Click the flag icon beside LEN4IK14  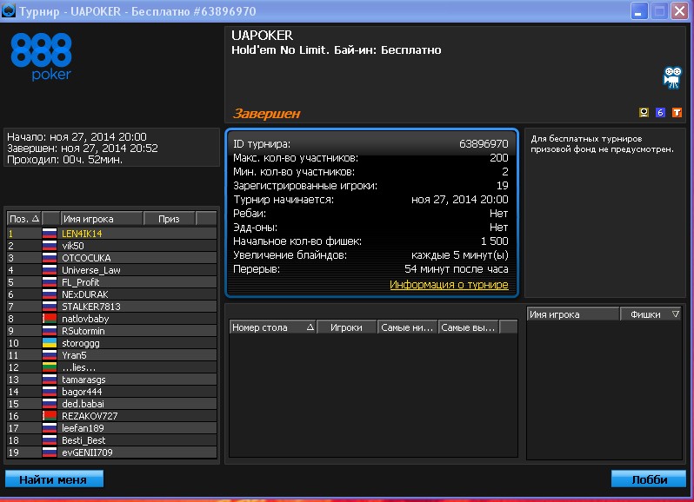(50, 234)
